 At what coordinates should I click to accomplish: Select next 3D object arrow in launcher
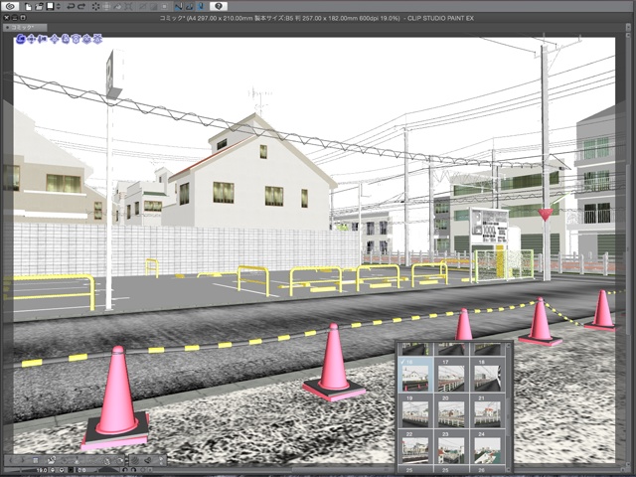click(x=23, y=460)
